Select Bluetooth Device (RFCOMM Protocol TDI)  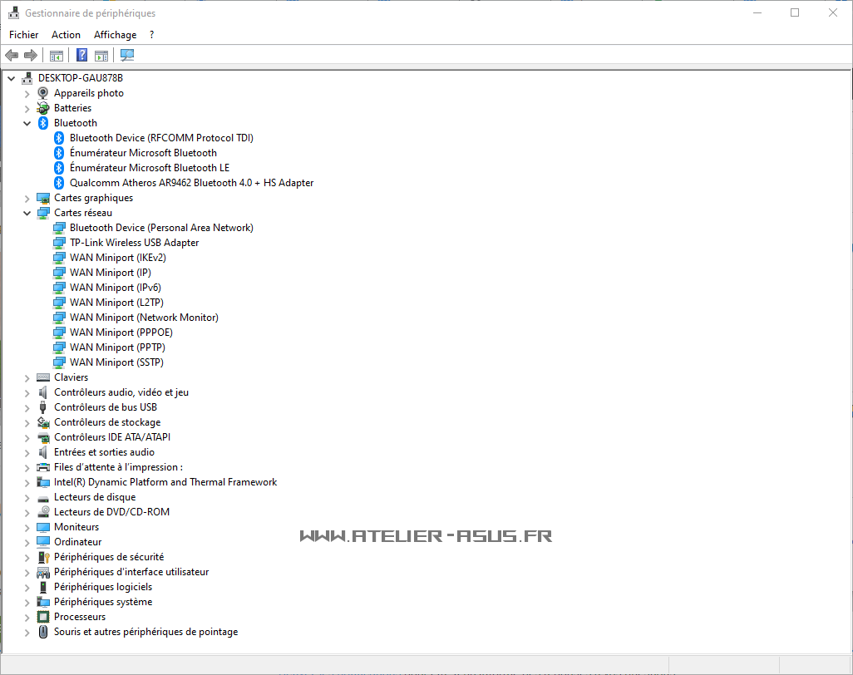pyautogui.click(x=161, y=138)
